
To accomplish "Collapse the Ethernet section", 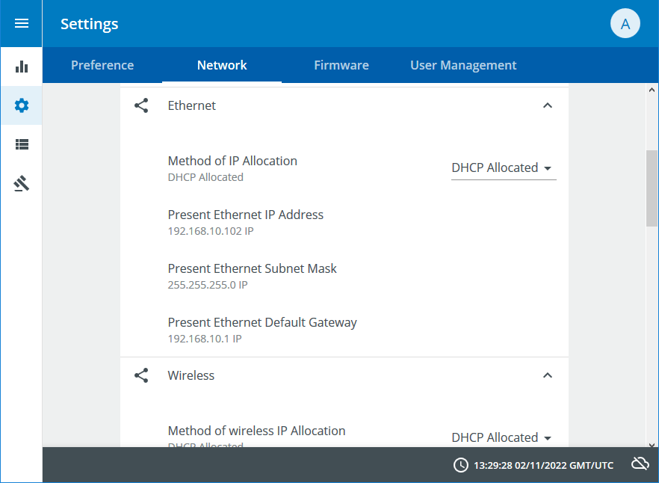I will (x=548, y=105).
